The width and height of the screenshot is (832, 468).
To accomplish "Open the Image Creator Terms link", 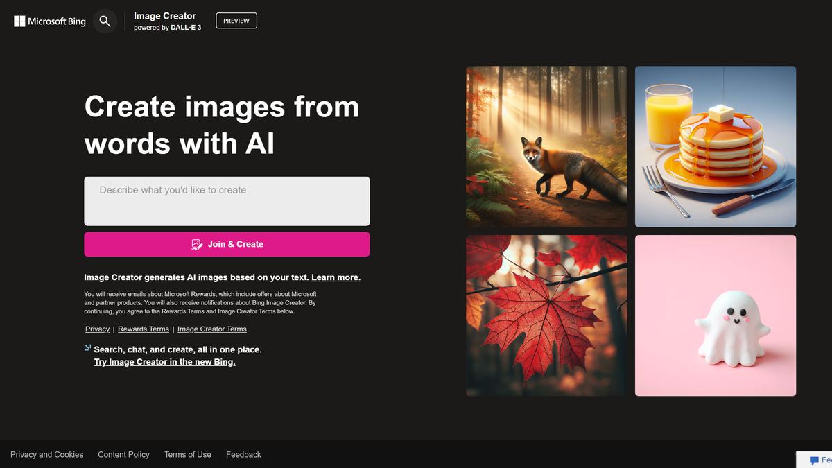I will pyautogui.click(x=211, y=329).
